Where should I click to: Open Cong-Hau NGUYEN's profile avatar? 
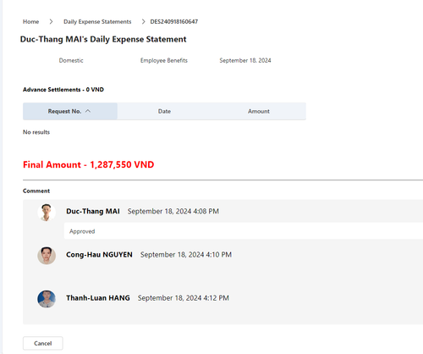point(47,256)
